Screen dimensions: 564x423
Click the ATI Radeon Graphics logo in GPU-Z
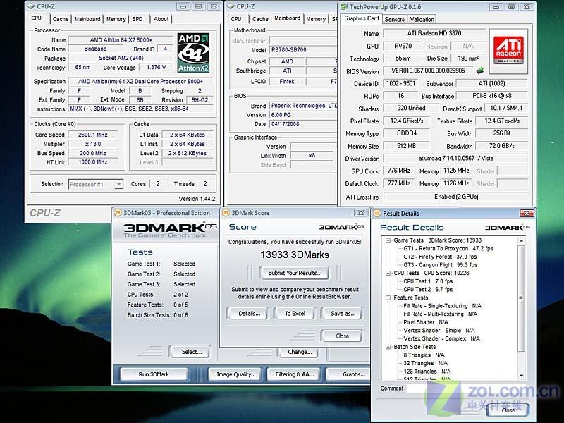point(508,50)
